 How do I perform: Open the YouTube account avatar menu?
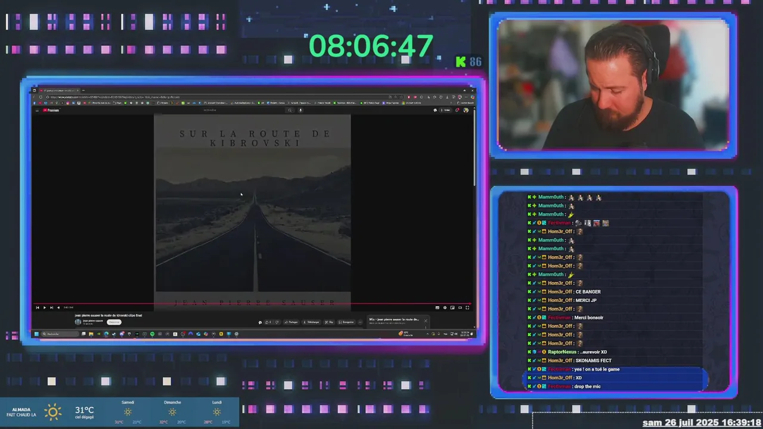[x=466, y=110]
